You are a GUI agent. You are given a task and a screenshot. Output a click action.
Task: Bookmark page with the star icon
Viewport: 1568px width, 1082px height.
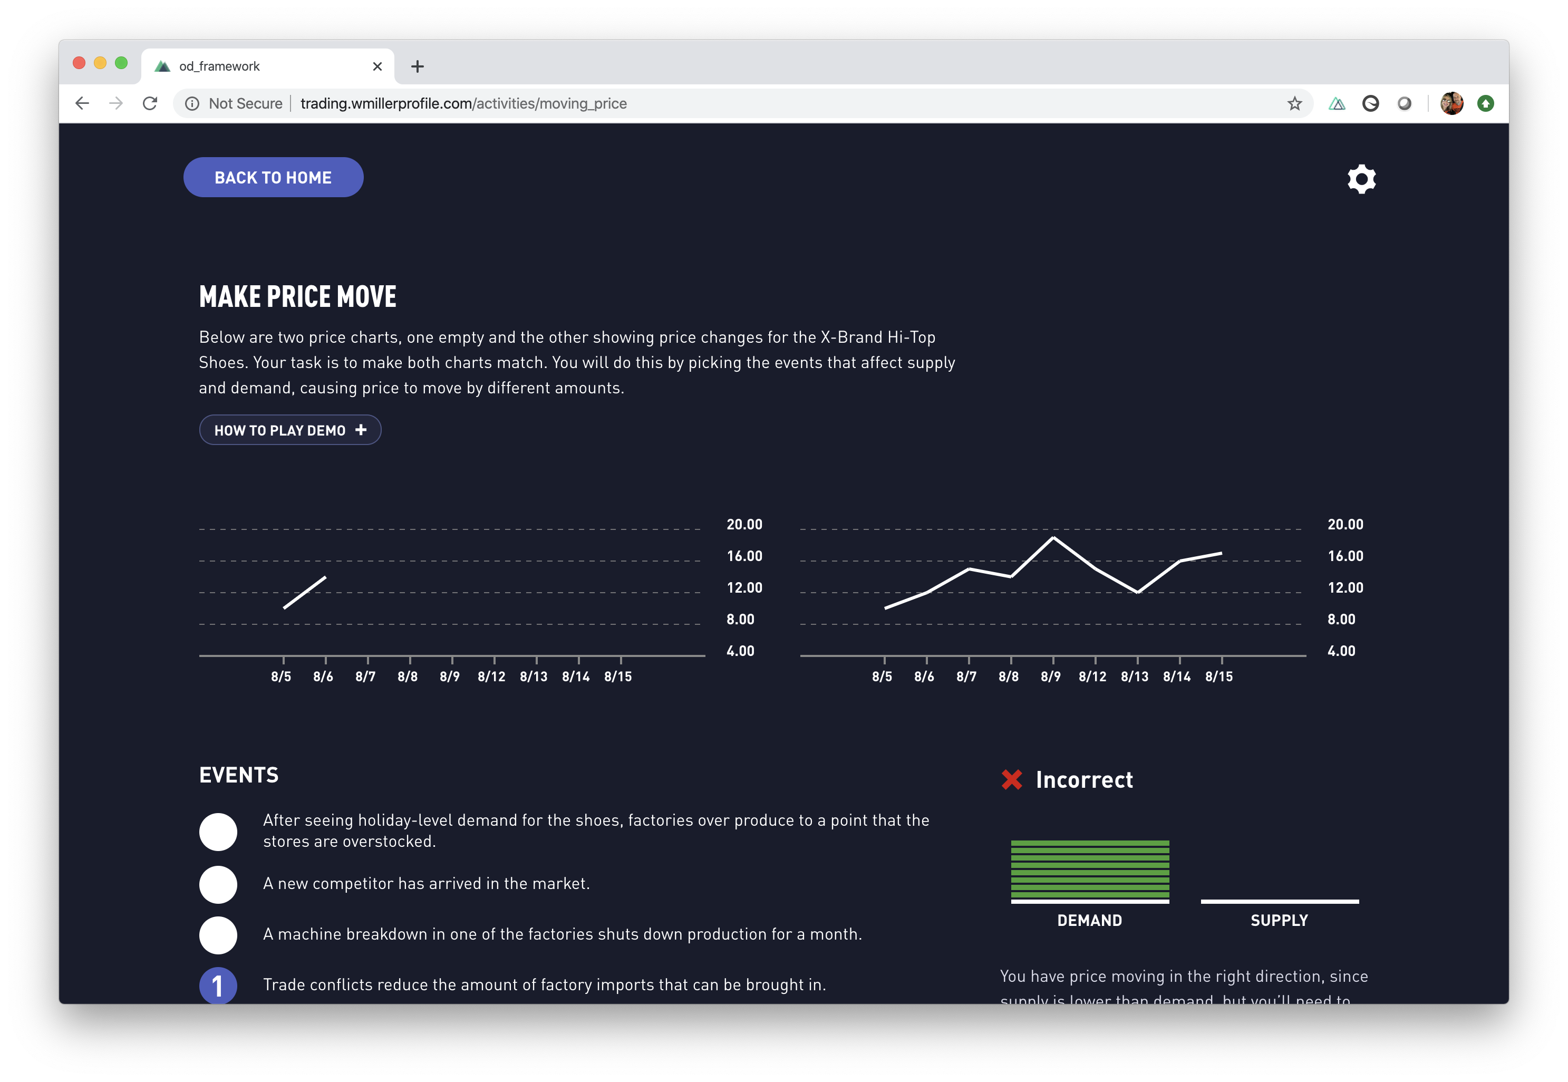[x=1294, y=103]
